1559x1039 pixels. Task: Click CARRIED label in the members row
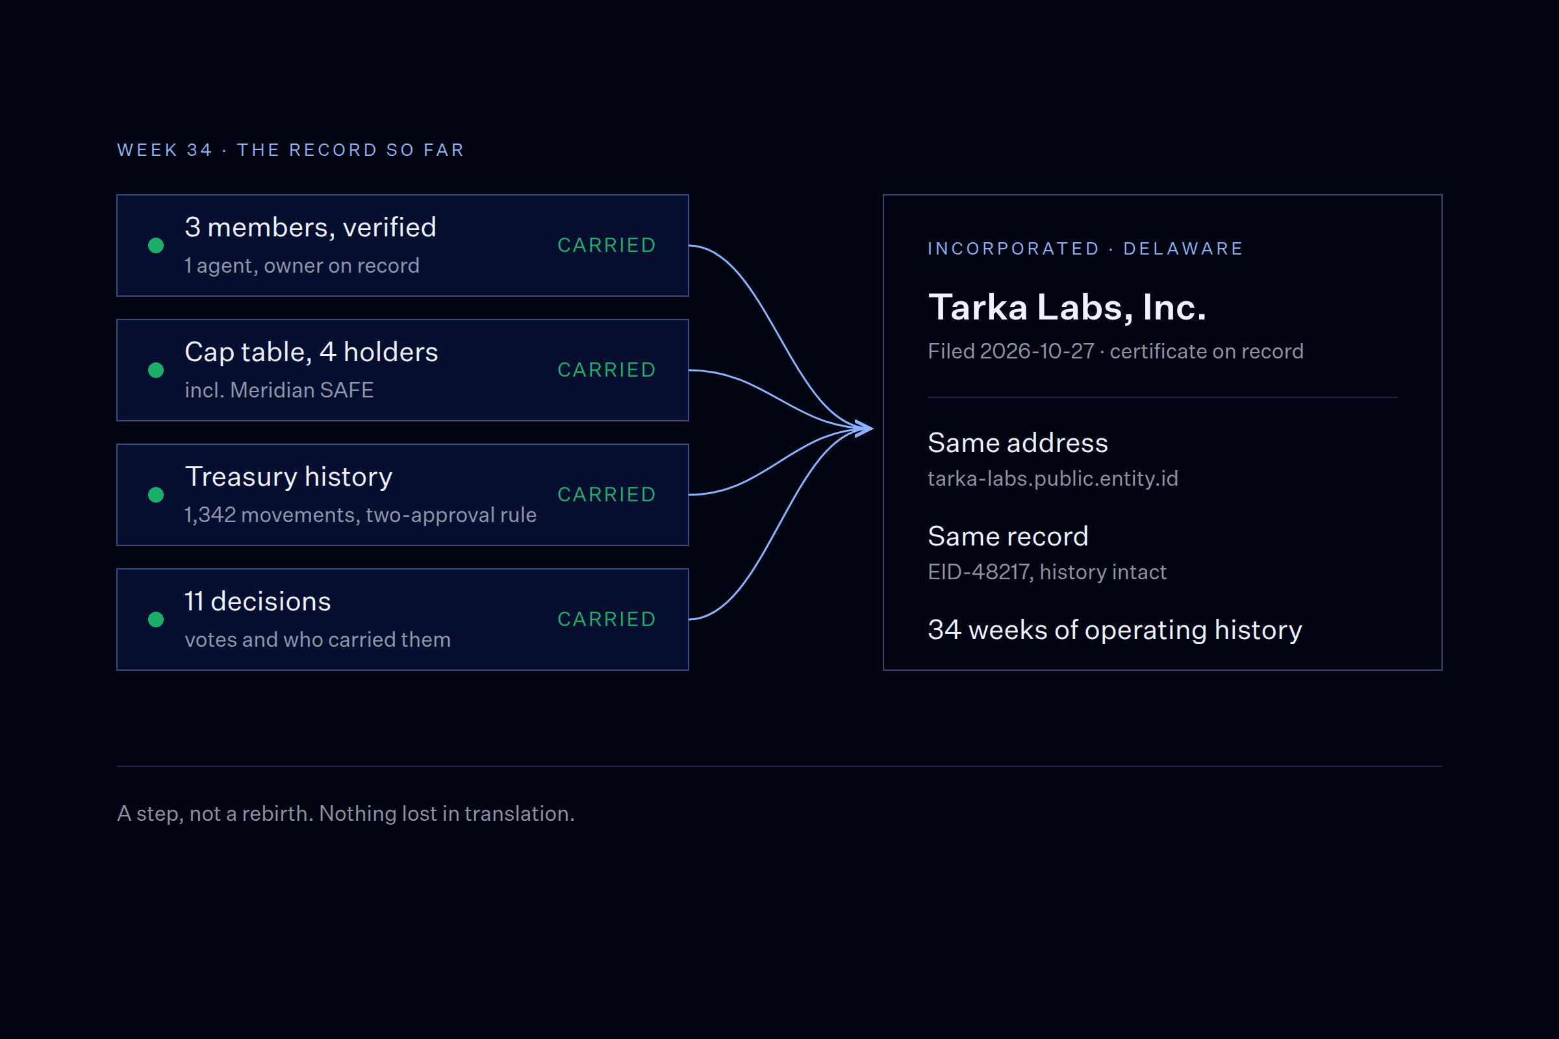607,245
